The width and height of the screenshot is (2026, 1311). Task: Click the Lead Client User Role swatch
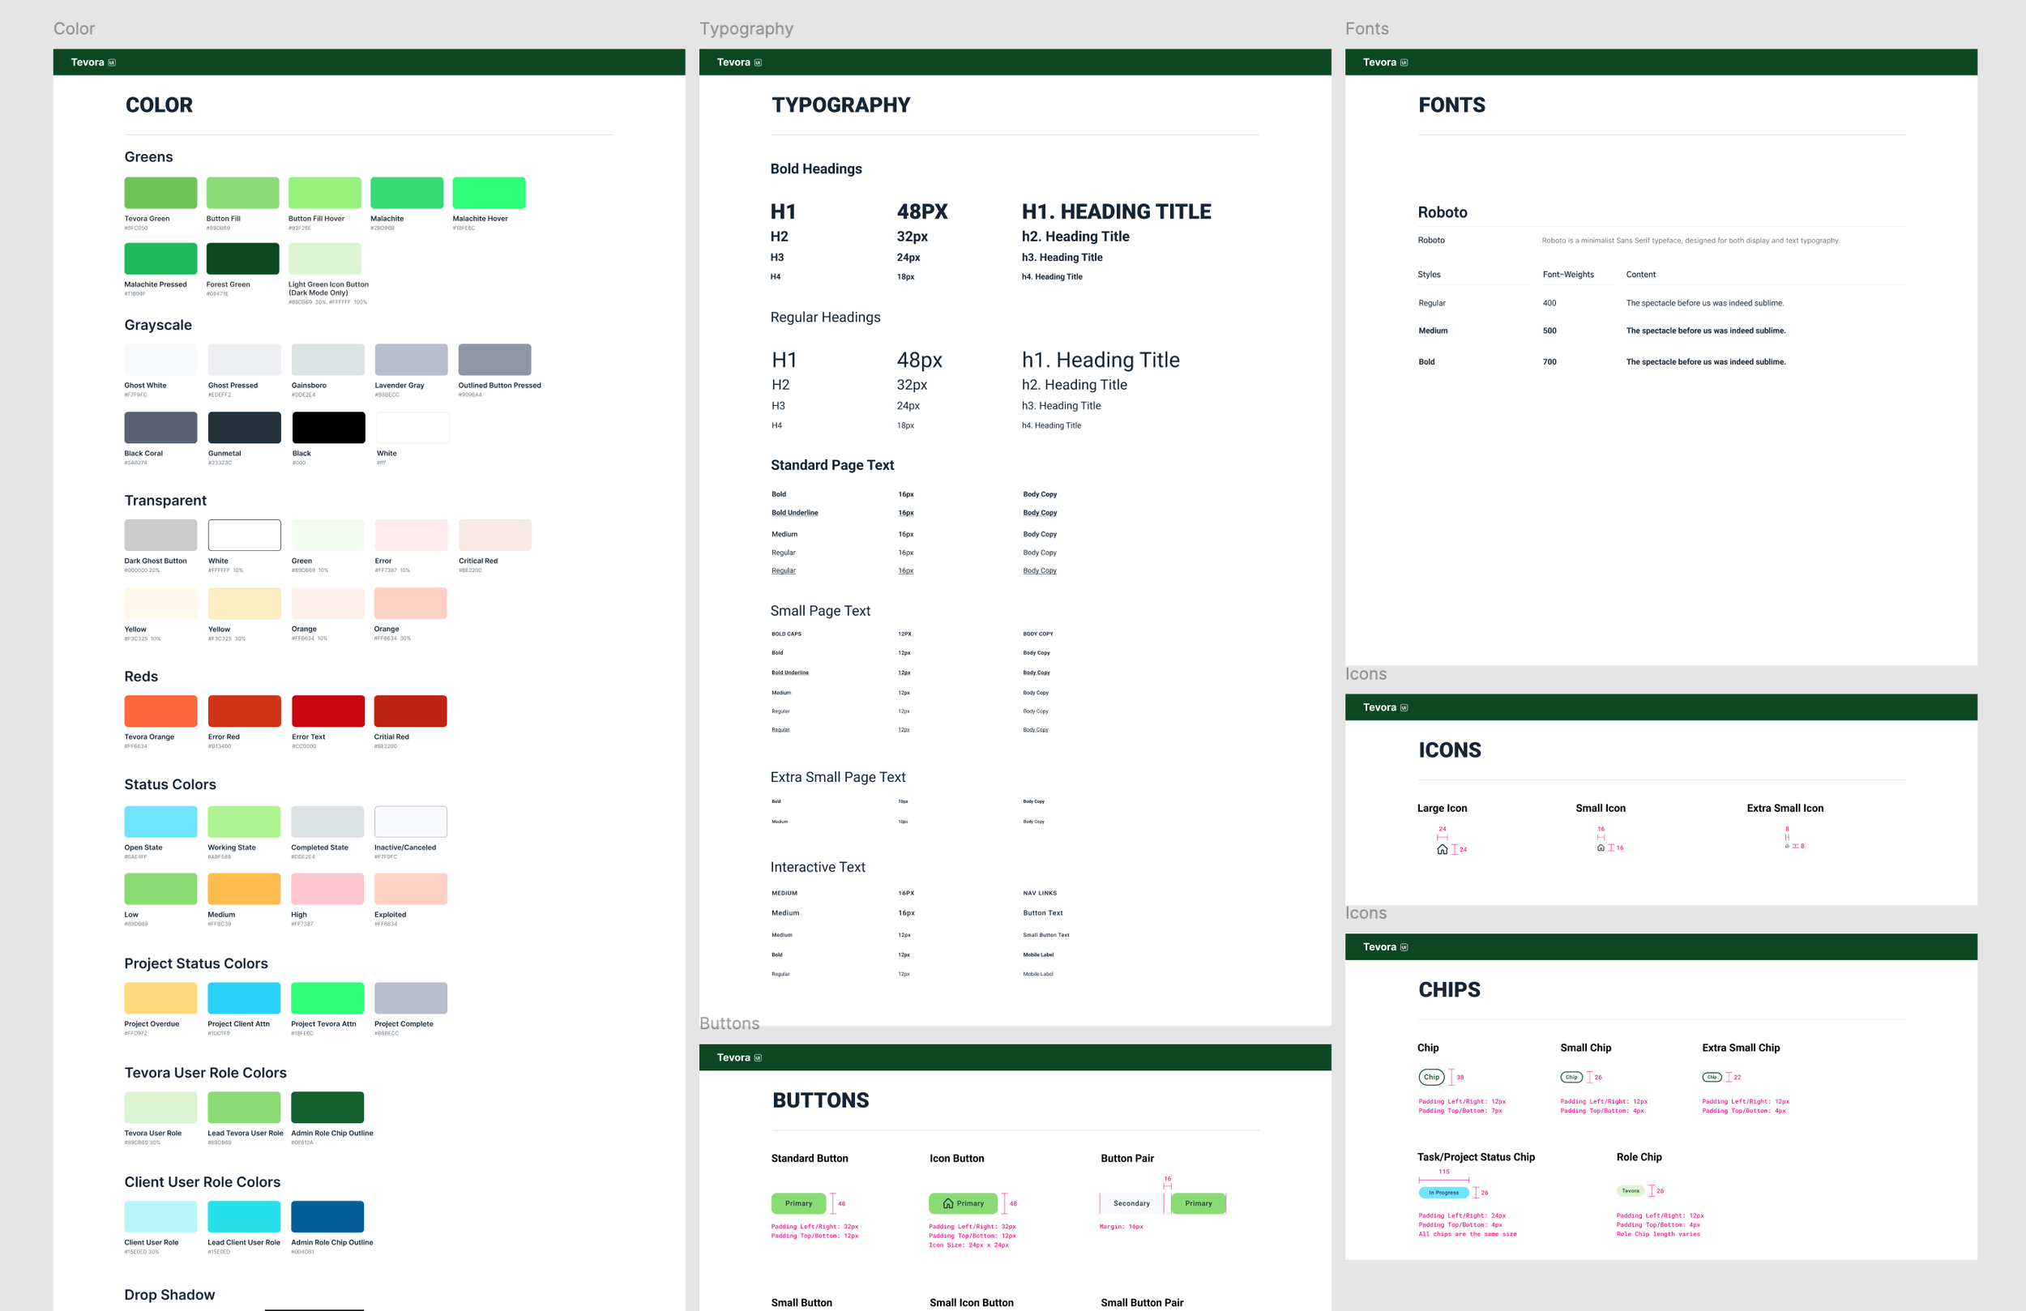point(243,1216)
